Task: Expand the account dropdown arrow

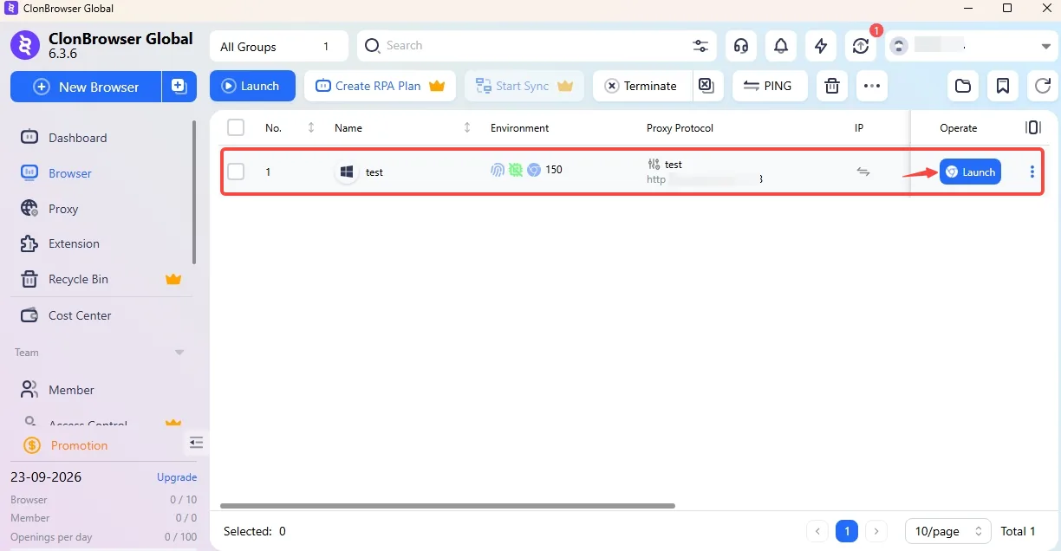Action: pyautogui.click(x=1046, y=46)
